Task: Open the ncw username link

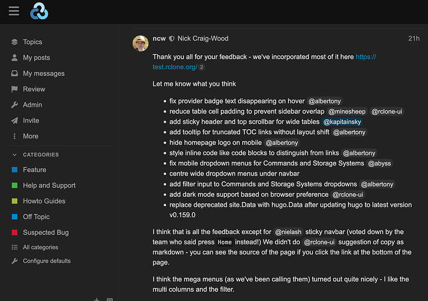Action: (159, 38)
